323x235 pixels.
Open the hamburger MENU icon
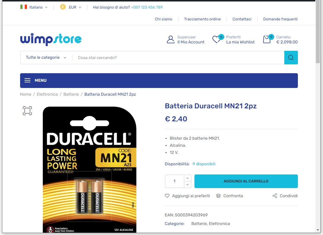[27, 80]
